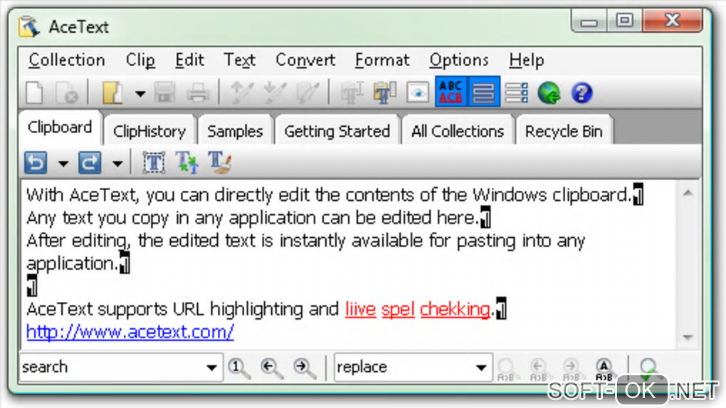Maximize the AceText window

tap(624, 21)
